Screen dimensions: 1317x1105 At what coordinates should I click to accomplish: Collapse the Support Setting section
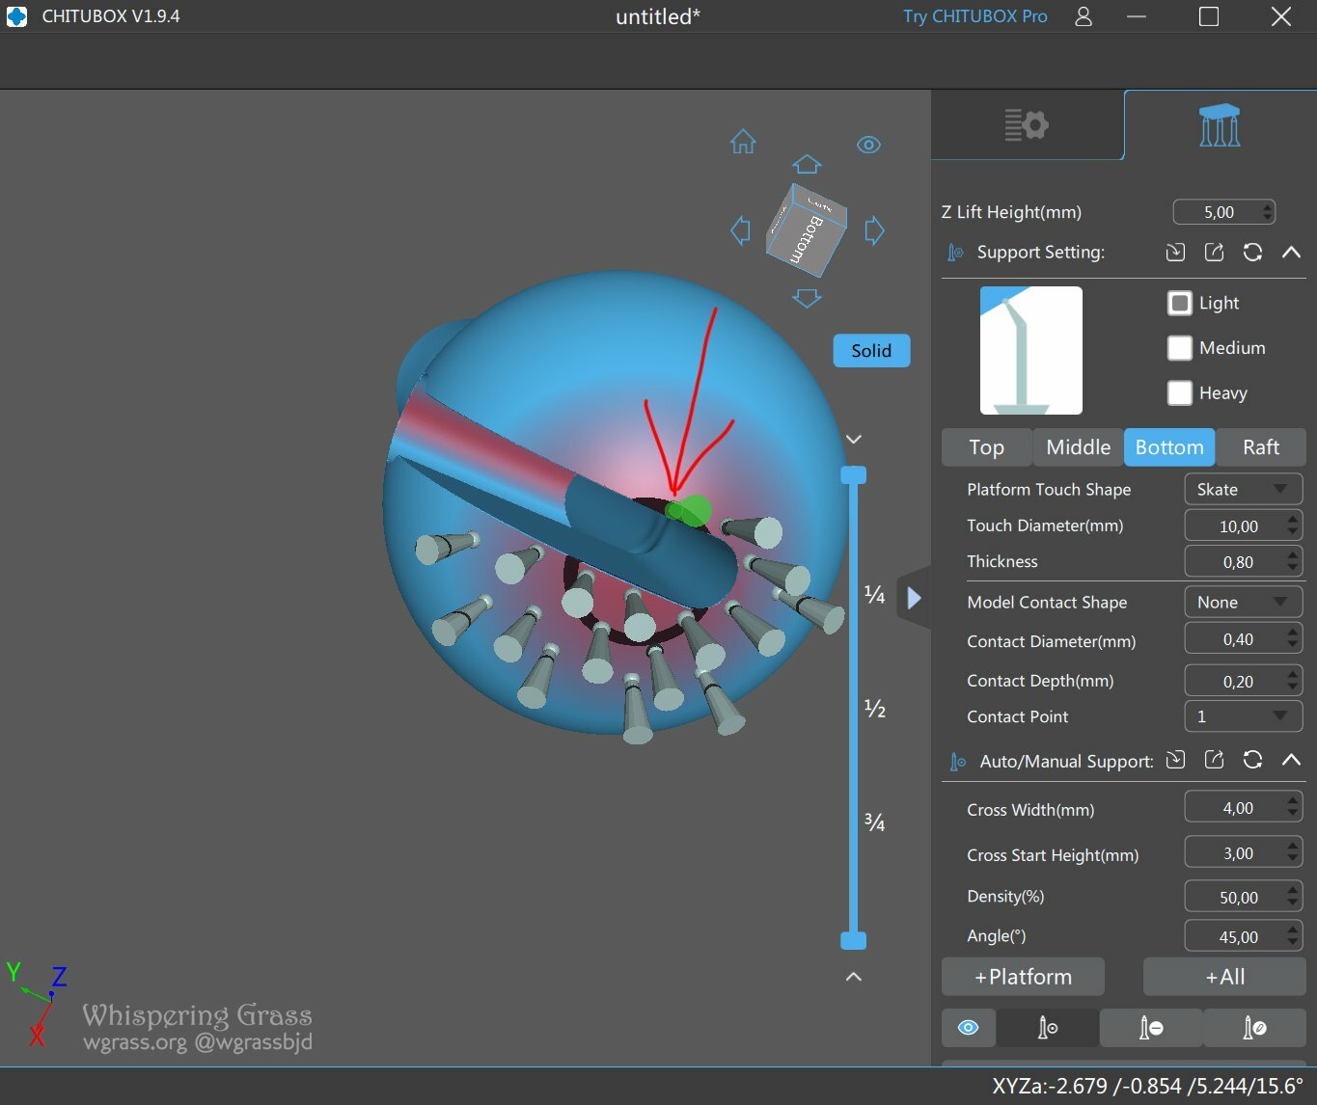point(1291,252)
